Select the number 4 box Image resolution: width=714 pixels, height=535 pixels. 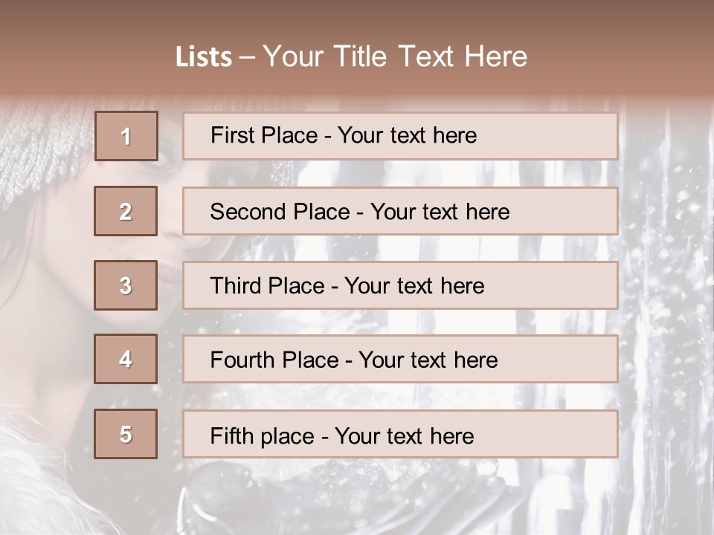click(x=126, y=359)
